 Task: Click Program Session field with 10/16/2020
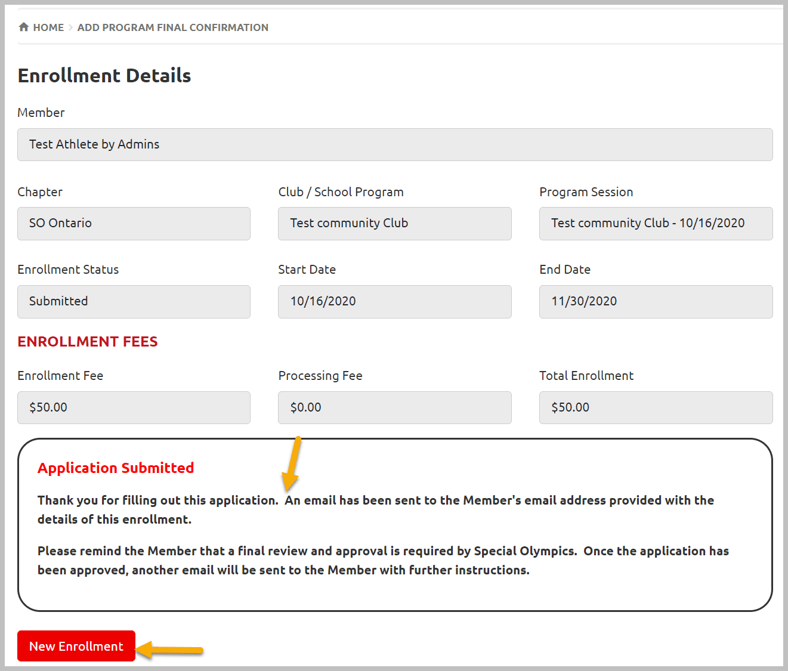[656, 224]
